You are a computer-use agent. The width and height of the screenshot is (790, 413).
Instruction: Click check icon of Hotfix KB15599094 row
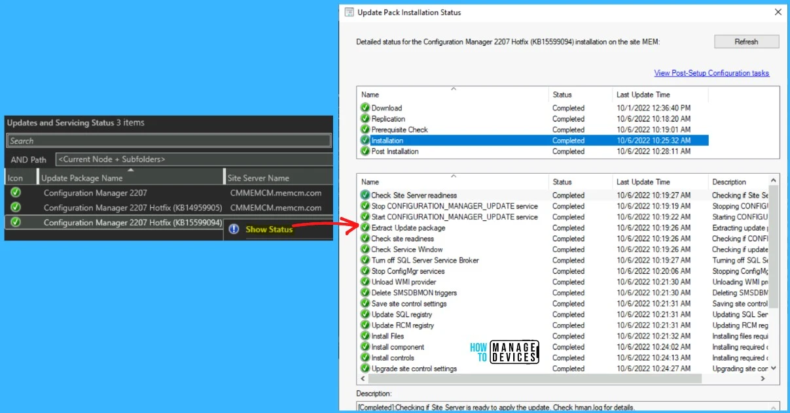click(16, 222)
